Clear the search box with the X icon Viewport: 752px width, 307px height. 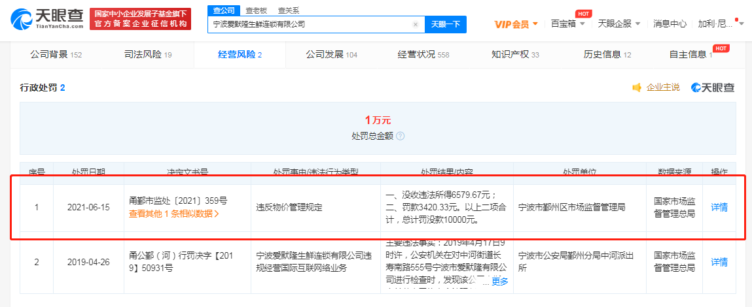pos(415,24)
